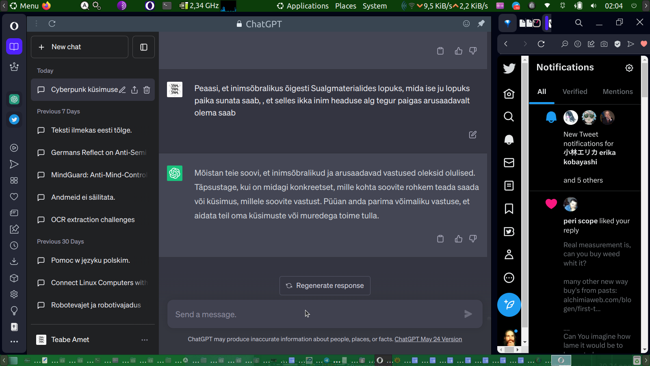Viewport: 650px width, 366px height.
Task: Click the Opera logo menu button
Action: (14, 26)
